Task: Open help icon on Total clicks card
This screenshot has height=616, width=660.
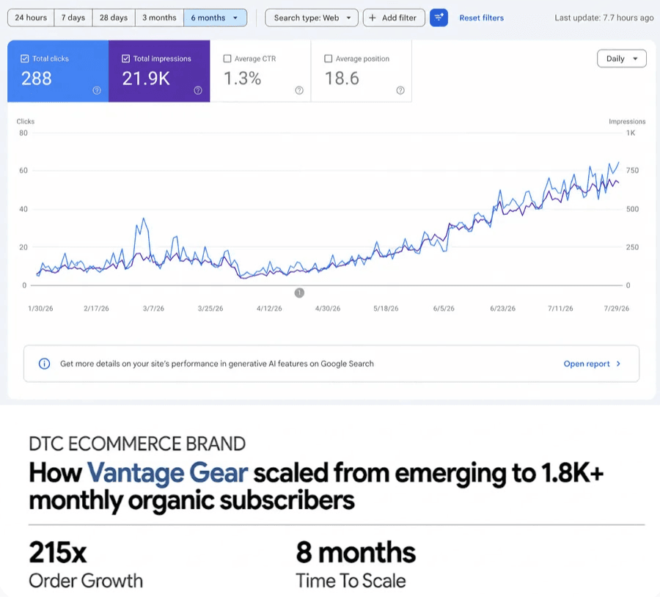Action: point(97,90)
